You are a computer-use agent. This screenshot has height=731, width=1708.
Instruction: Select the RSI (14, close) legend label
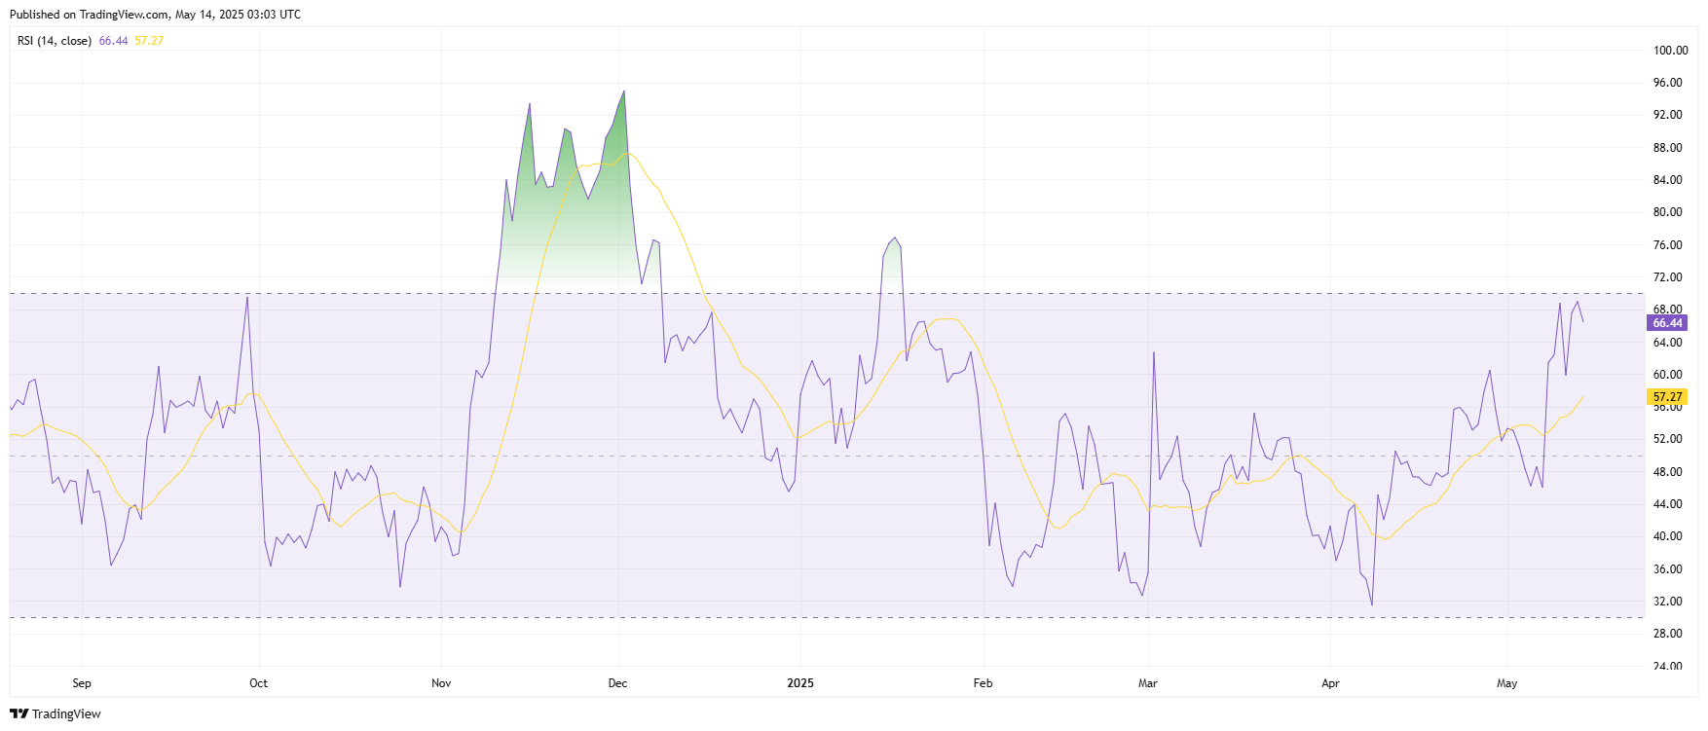(x=55, y=41)
